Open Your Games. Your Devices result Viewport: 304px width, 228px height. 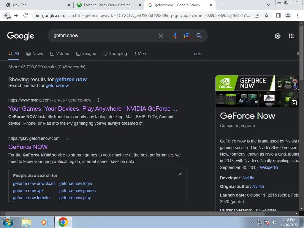point(93,109)
